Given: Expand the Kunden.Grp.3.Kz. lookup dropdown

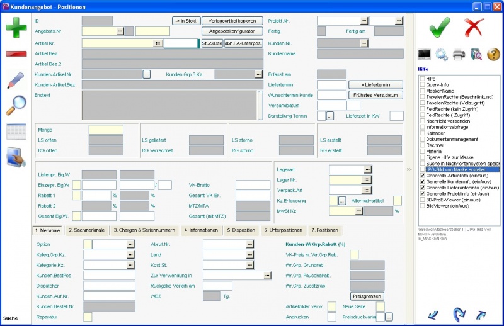Looking at the screenshot, I should 258,74.
